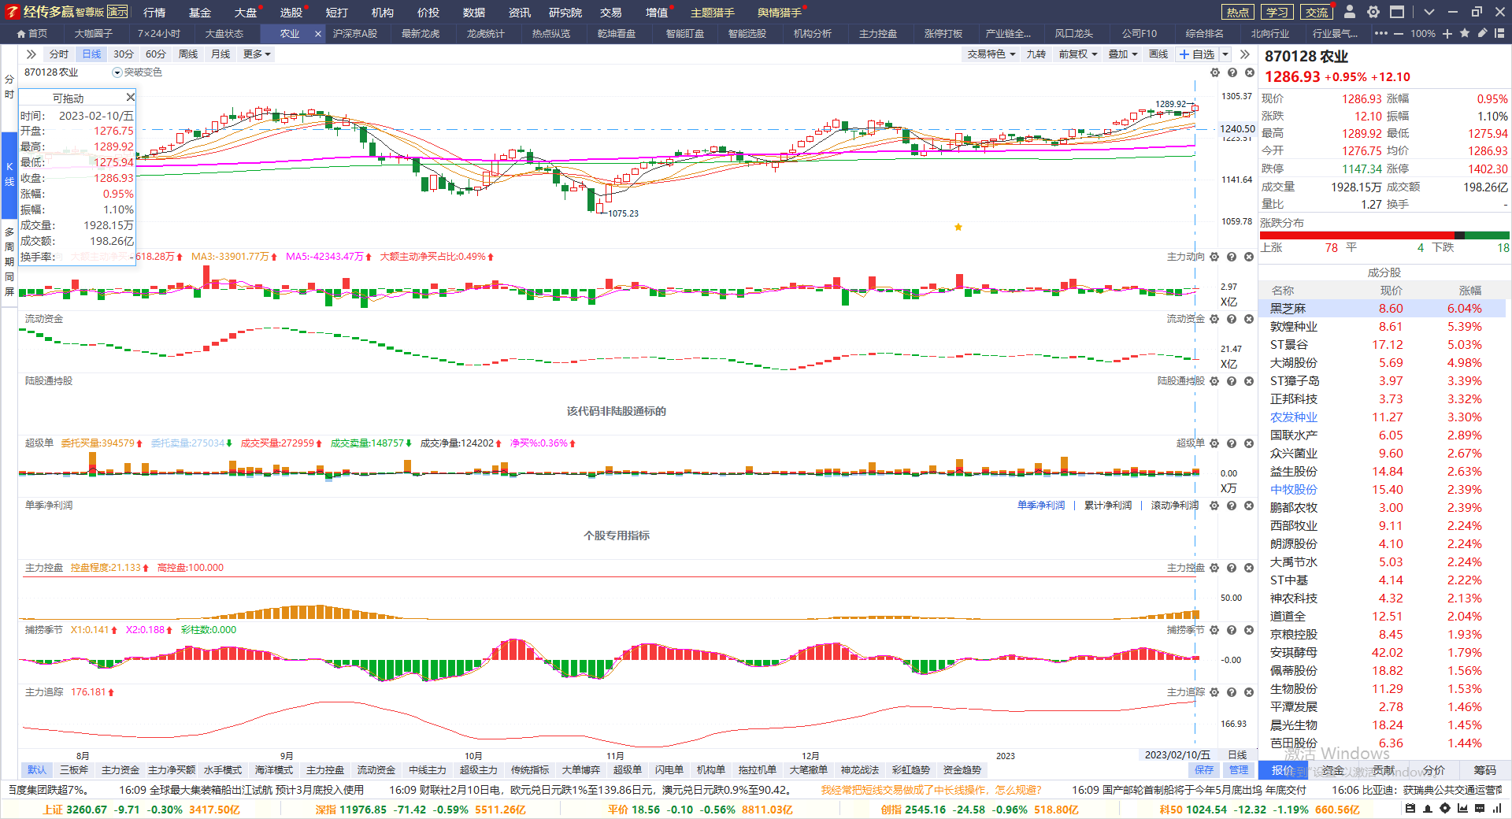Open more tabs with ellipsis icon
1512x819 pixels.
pyautogui.click(x=1381, y=33)
